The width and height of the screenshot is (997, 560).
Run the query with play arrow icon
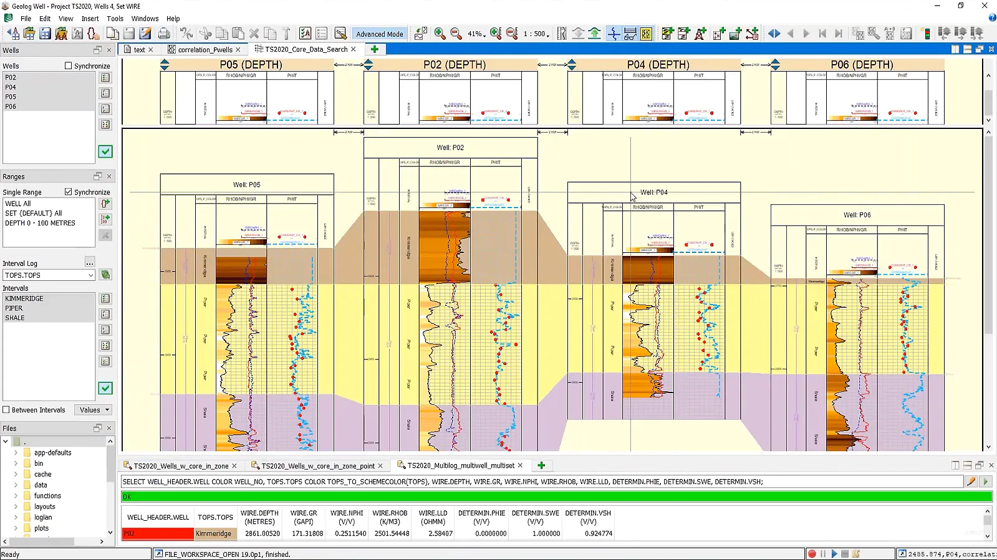click(x=986, y=482)
